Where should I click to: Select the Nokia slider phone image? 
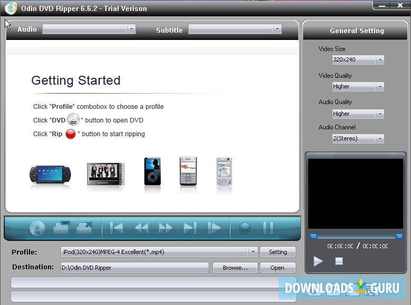[x=224, y=171]
